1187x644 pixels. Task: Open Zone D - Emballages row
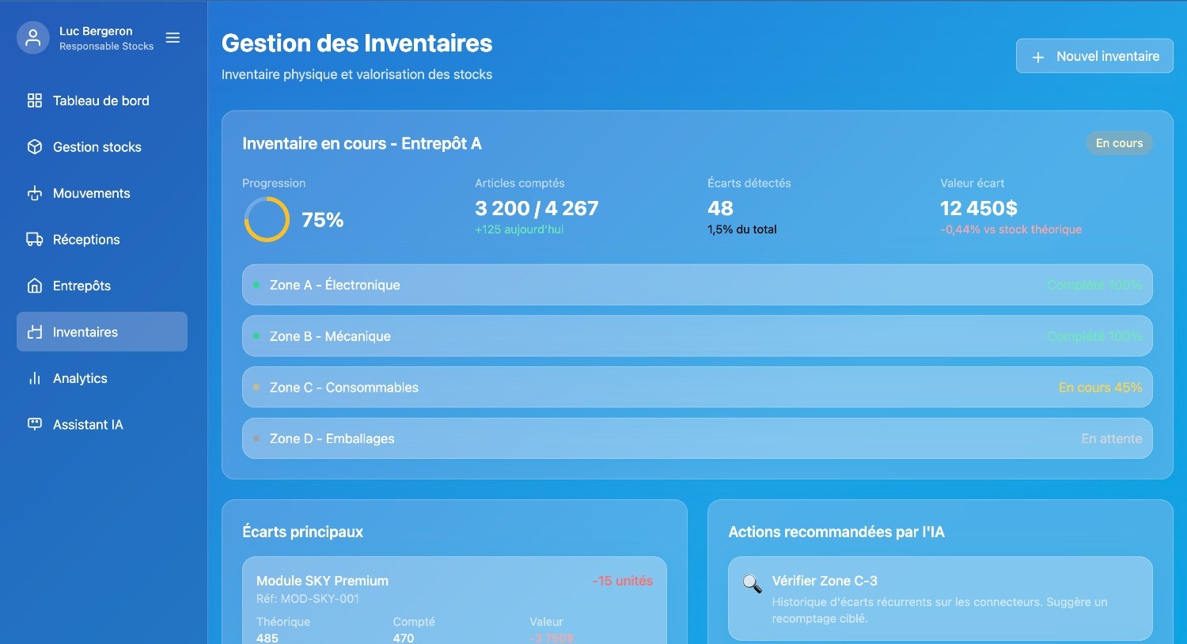[x=696, y=438]
